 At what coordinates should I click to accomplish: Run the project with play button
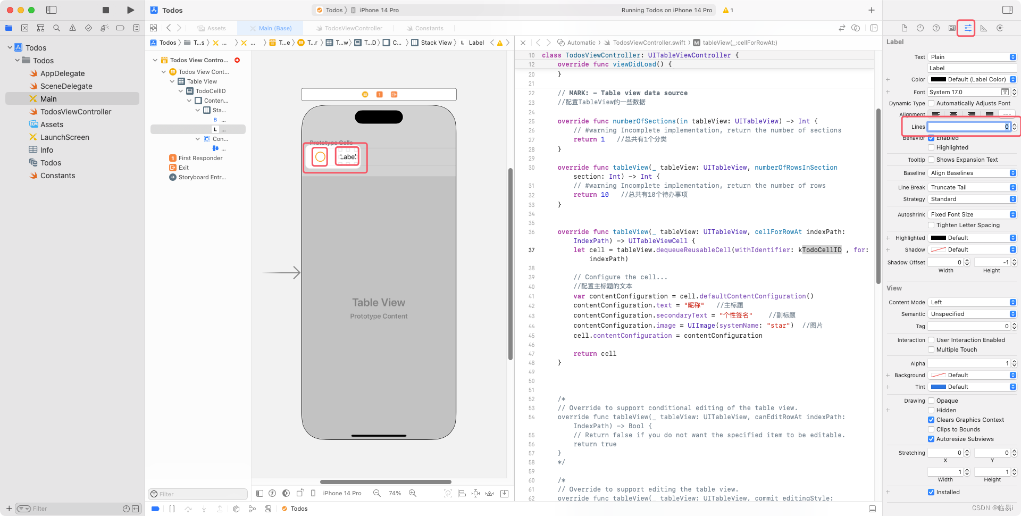130,10
